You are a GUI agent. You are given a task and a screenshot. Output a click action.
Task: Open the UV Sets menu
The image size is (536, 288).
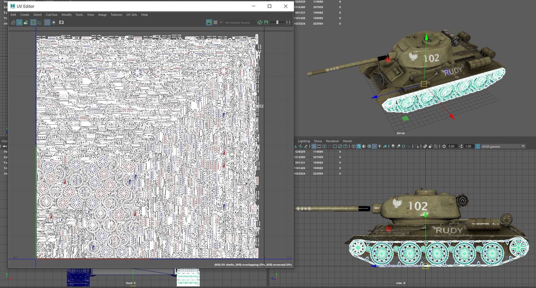pos(132,15)
